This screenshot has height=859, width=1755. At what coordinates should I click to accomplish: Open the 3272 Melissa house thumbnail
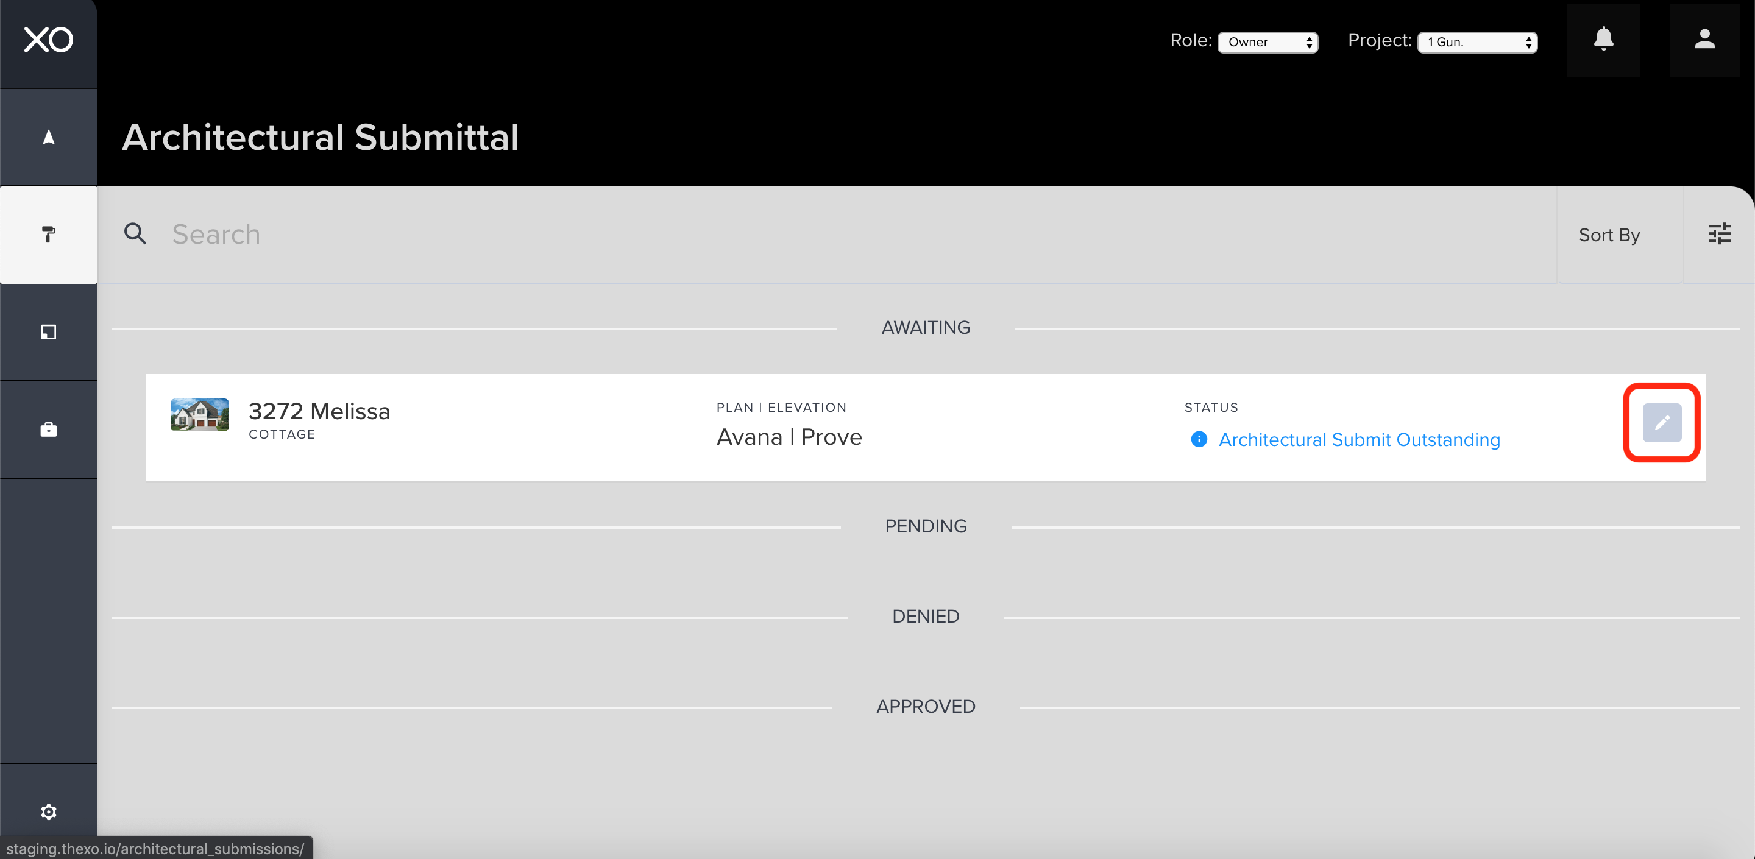200,415
